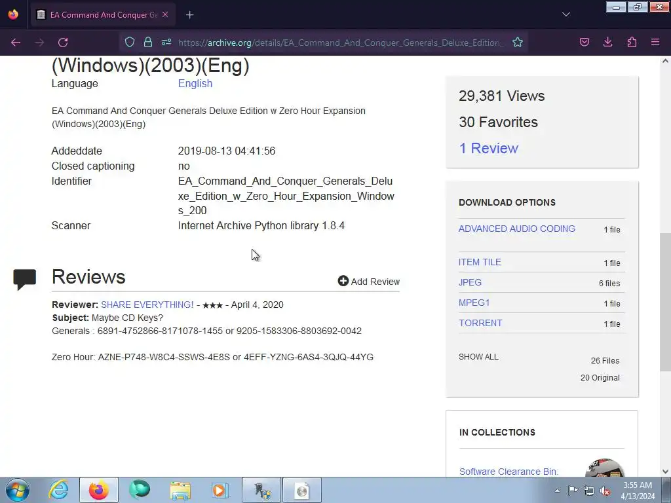This screenshot has width=671, height=503.
Task: Open the JPEG download option
Action: [470, 282]
